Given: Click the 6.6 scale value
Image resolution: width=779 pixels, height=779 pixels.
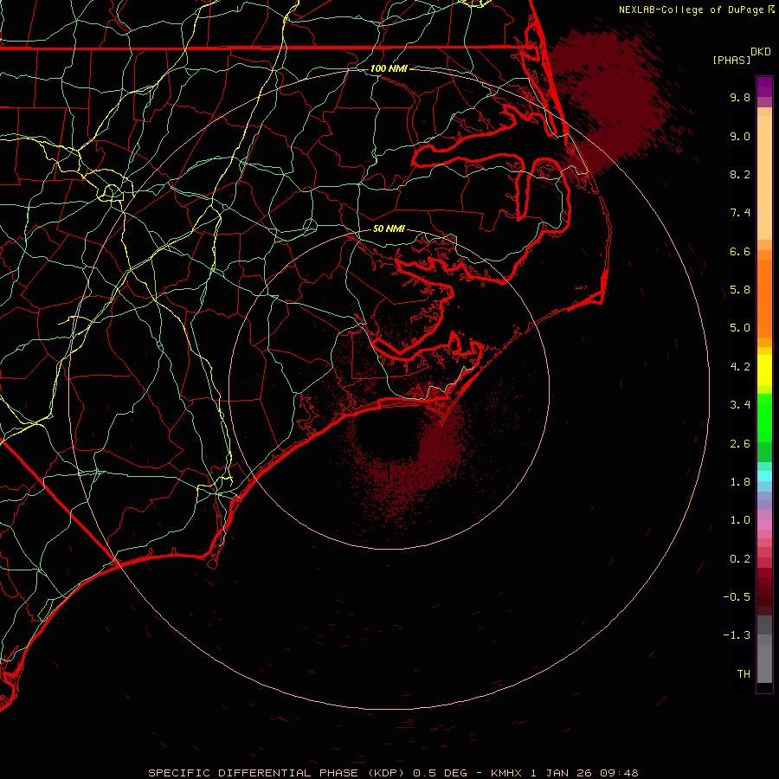Looking at the screenshot, I should point(740,251).
